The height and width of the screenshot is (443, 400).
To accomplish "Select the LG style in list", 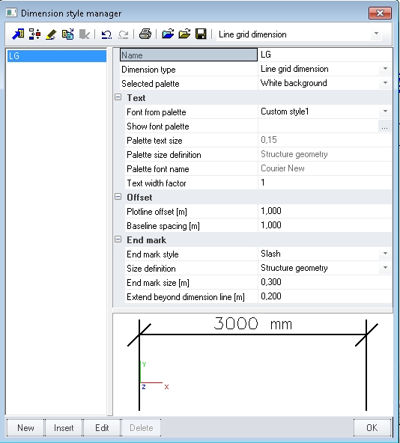I will [57, 56].
